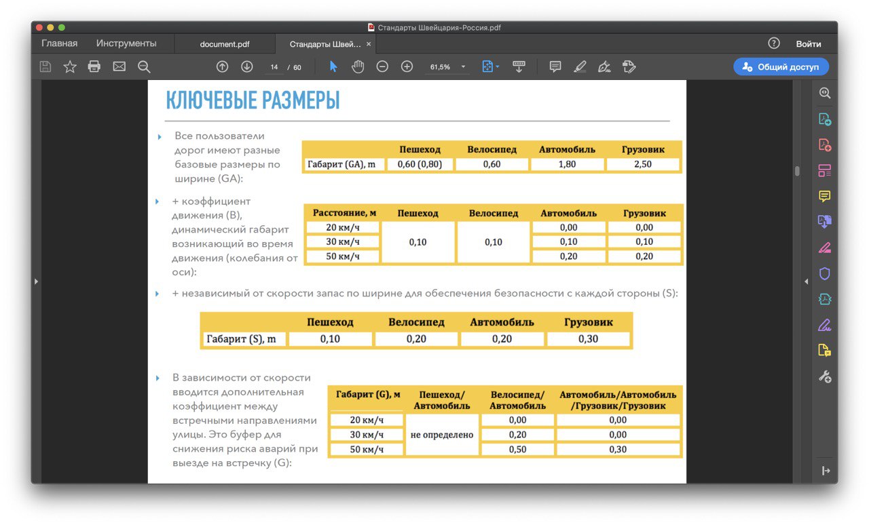Click heading КЛЮЧЕВЫЕ РАЗМЕРЫ
The image size is (869, 525).
coord(253,101)
